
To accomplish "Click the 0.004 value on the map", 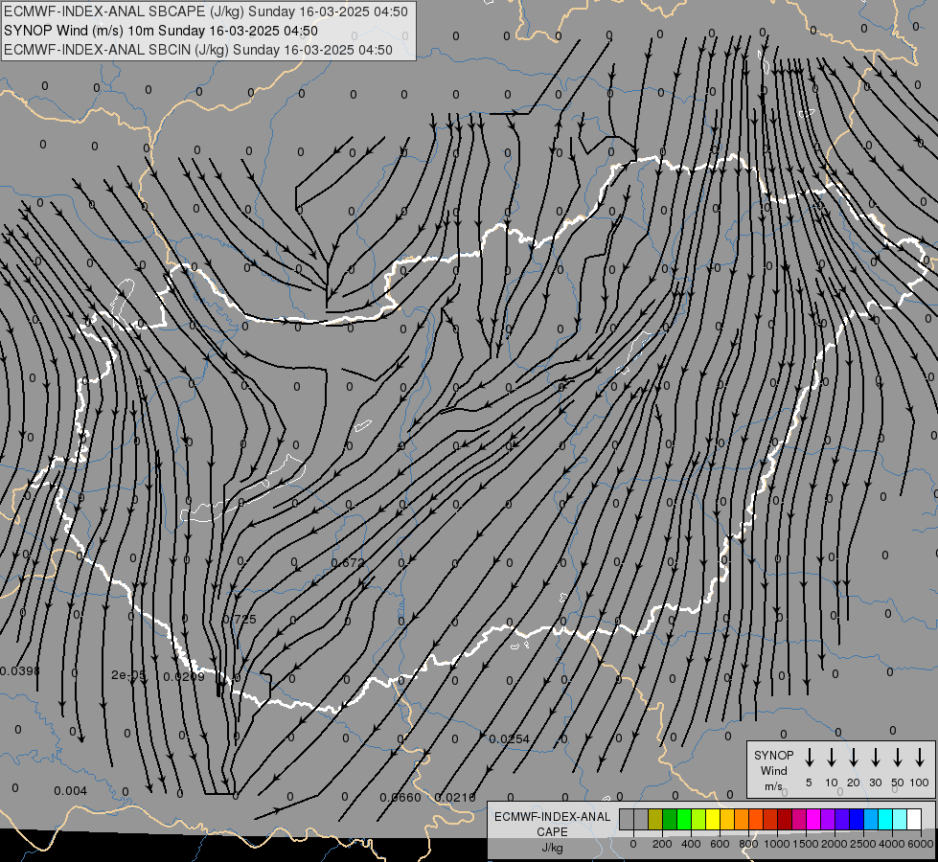I will point(71,791).
